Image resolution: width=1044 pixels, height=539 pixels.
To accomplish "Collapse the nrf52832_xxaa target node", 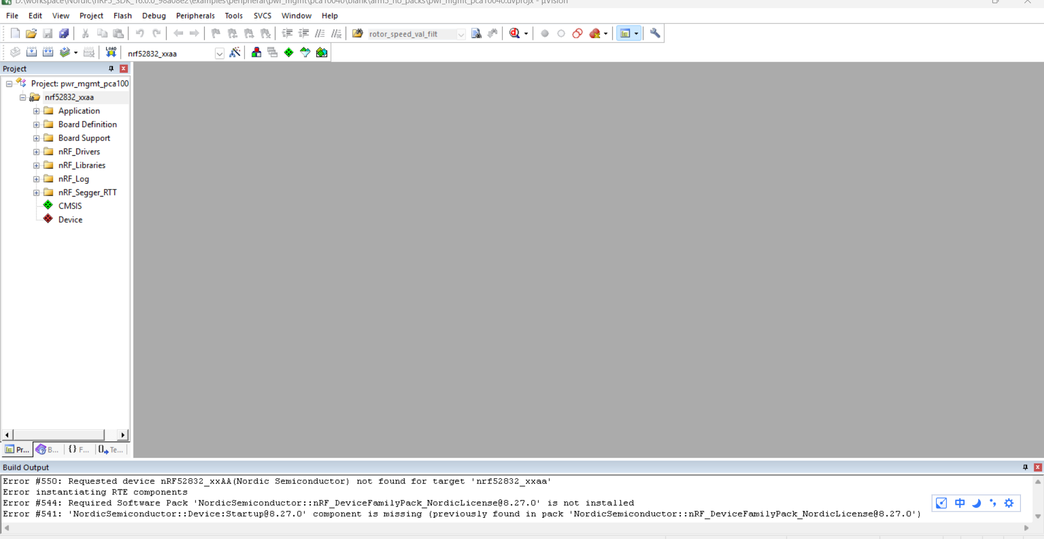I will (23, 97).
